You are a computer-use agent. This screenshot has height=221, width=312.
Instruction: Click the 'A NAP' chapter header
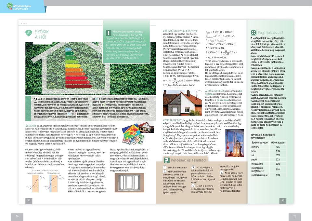tap(24, 23)
